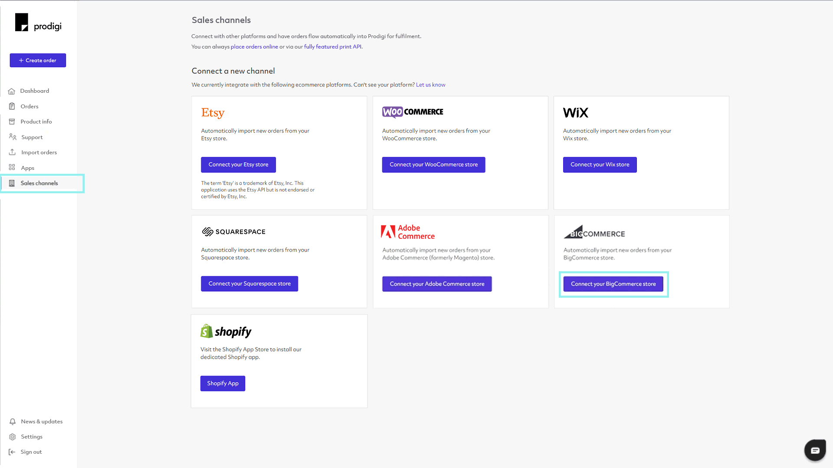Open the chat support bubble
The height and width of the screenshot is (468, 833).
(x=815, y=450)
